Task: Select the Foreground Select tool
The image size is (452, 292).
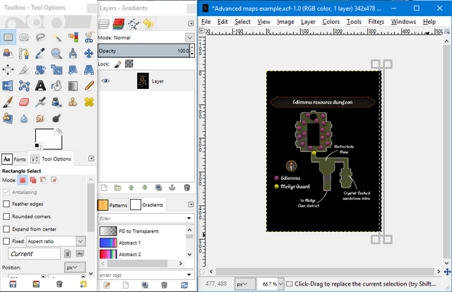Action: coord(8,54)
